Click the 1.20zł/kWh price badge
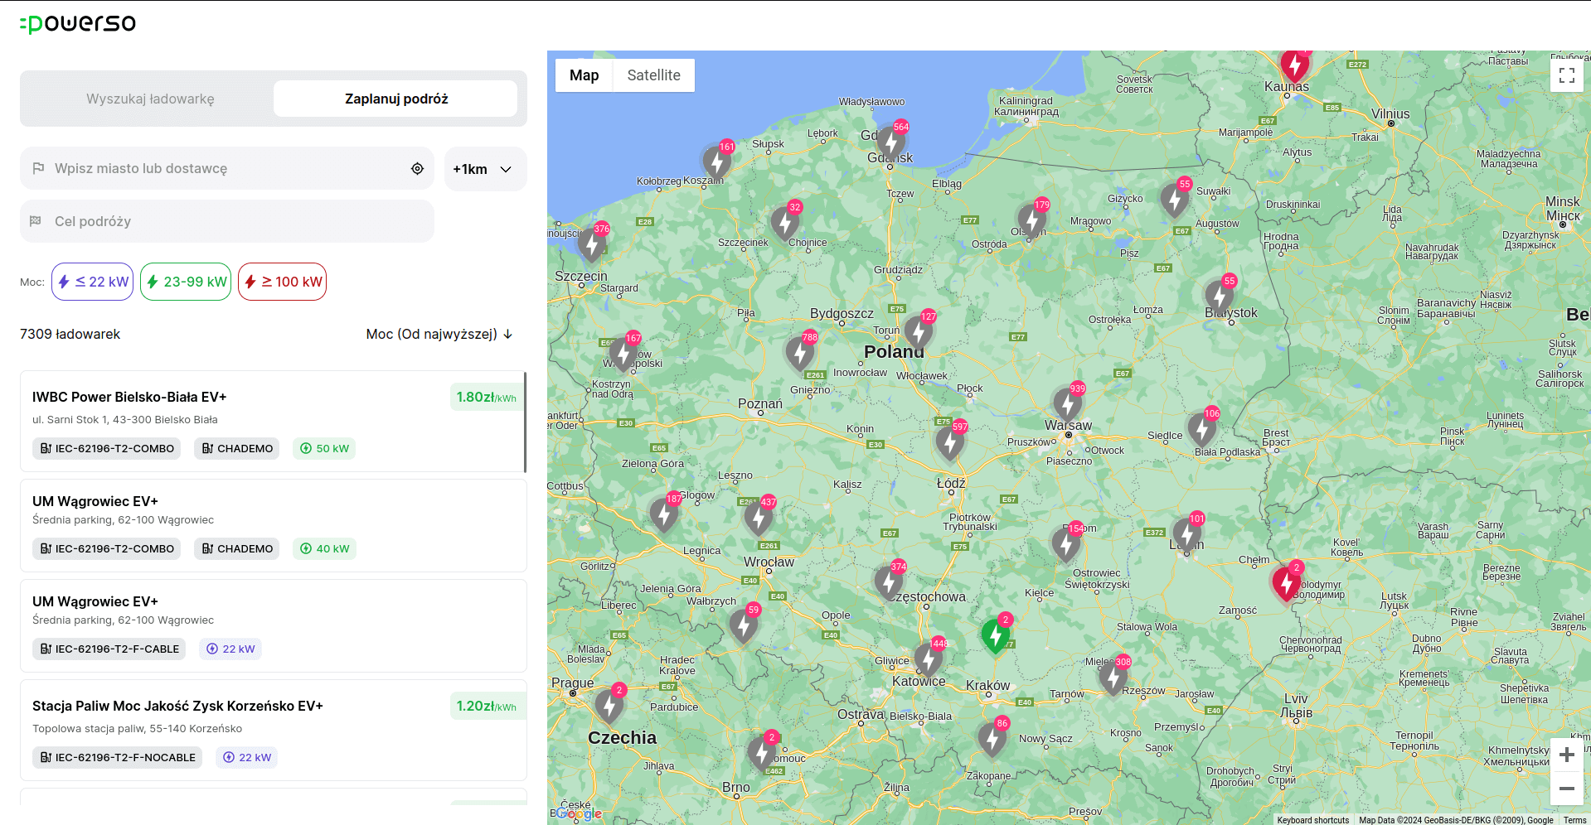Viewport: 1591px width, 825px height. (x=487, y=707)
